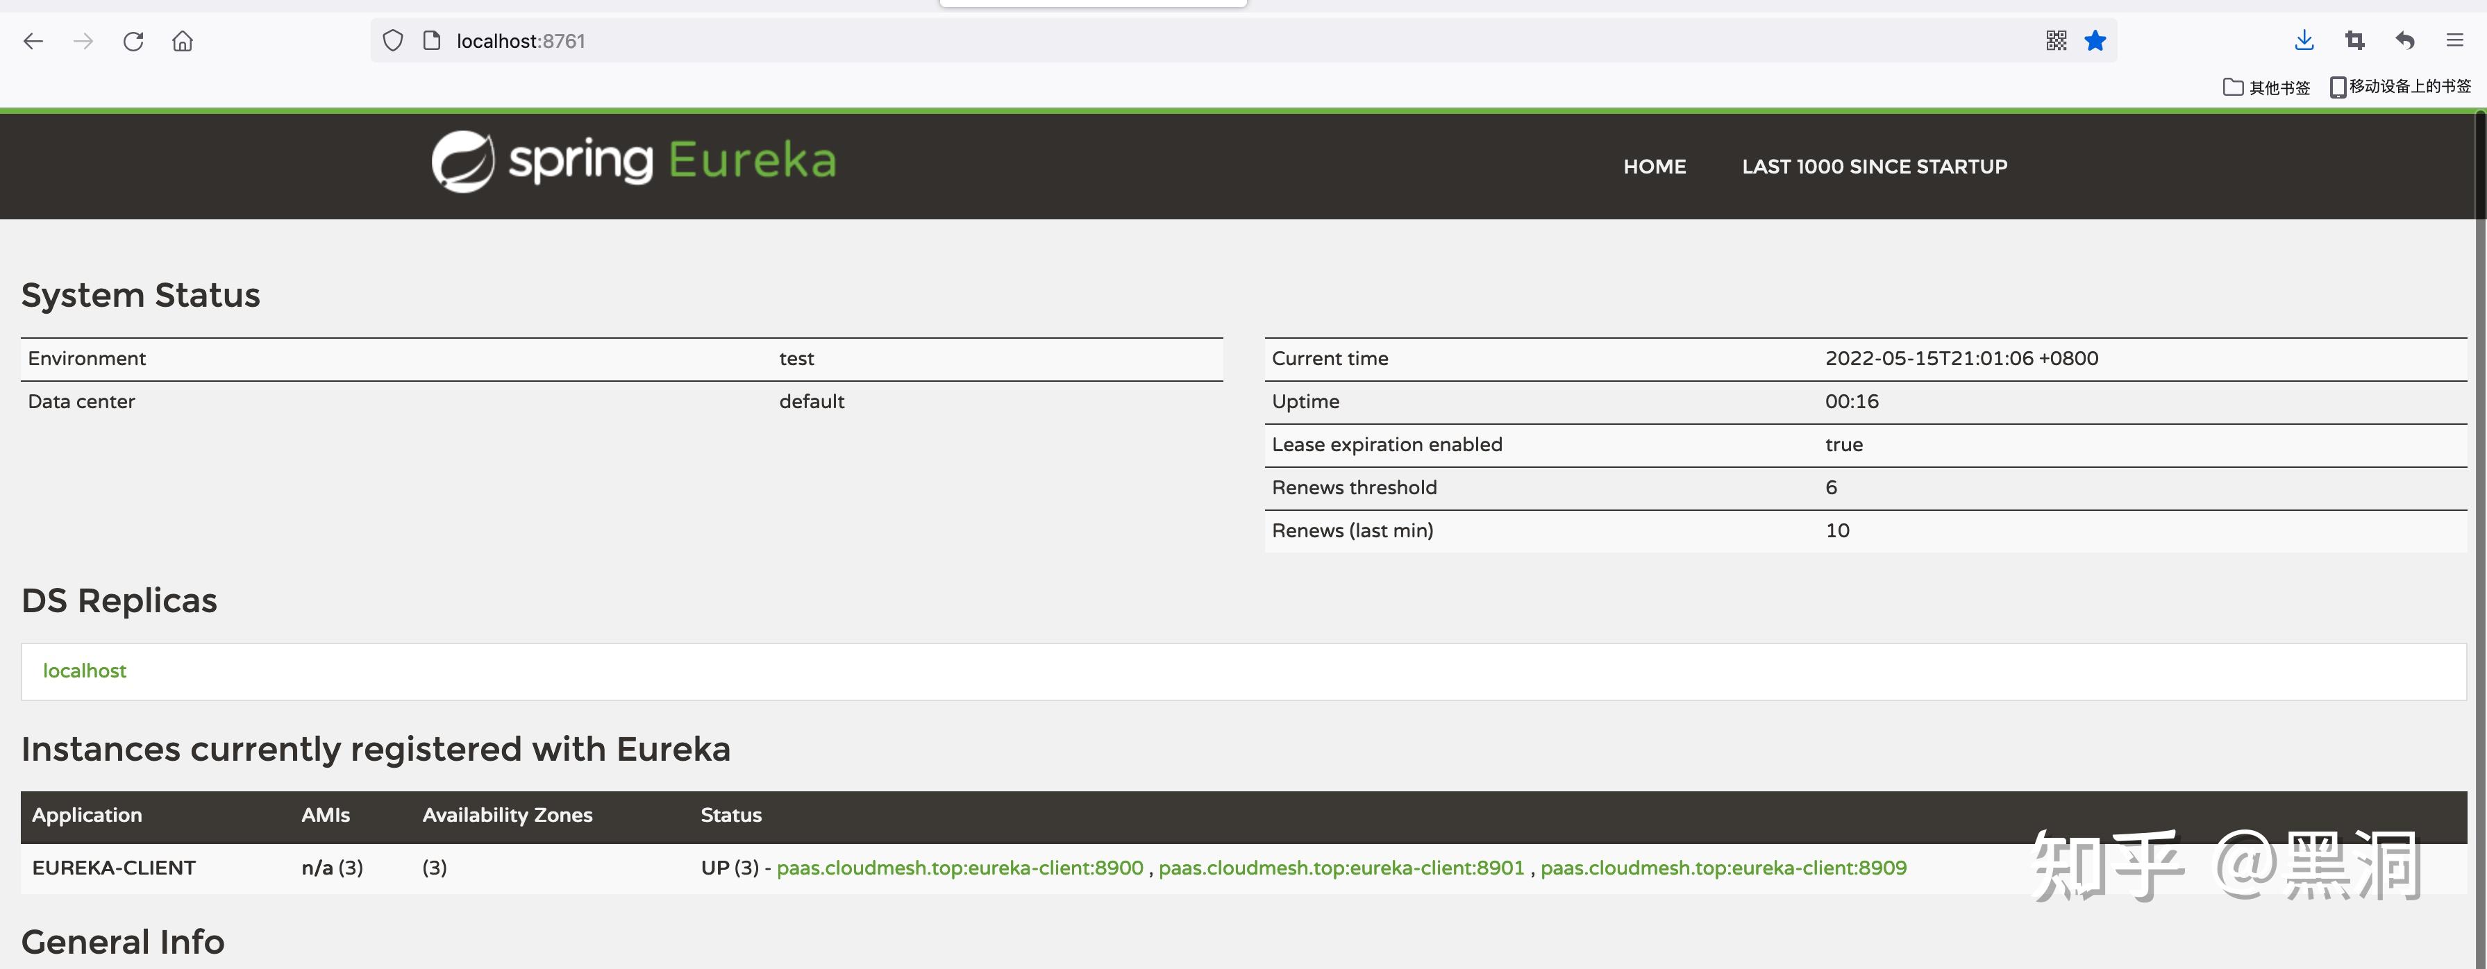Toggle the blue bookmark star
The width and height of the screenshot is (2487, 969).
pyautogui.click(x=2094, y=40)
